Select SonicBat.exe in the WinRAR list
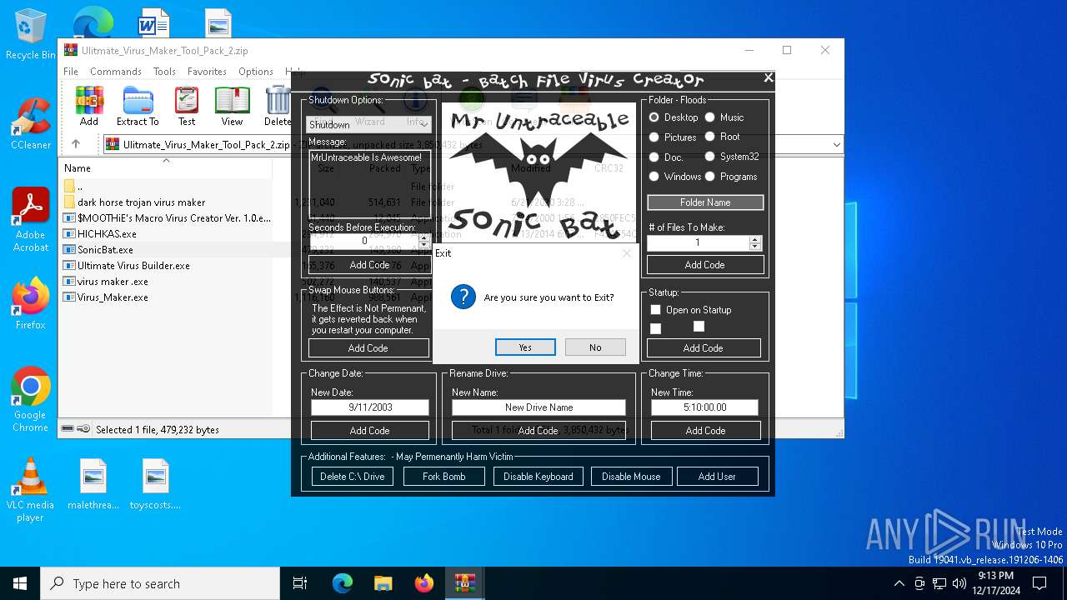 (x=105, y=250)
